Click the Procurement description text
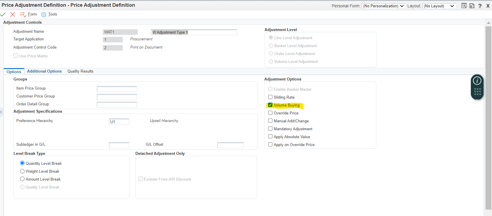 141,39
